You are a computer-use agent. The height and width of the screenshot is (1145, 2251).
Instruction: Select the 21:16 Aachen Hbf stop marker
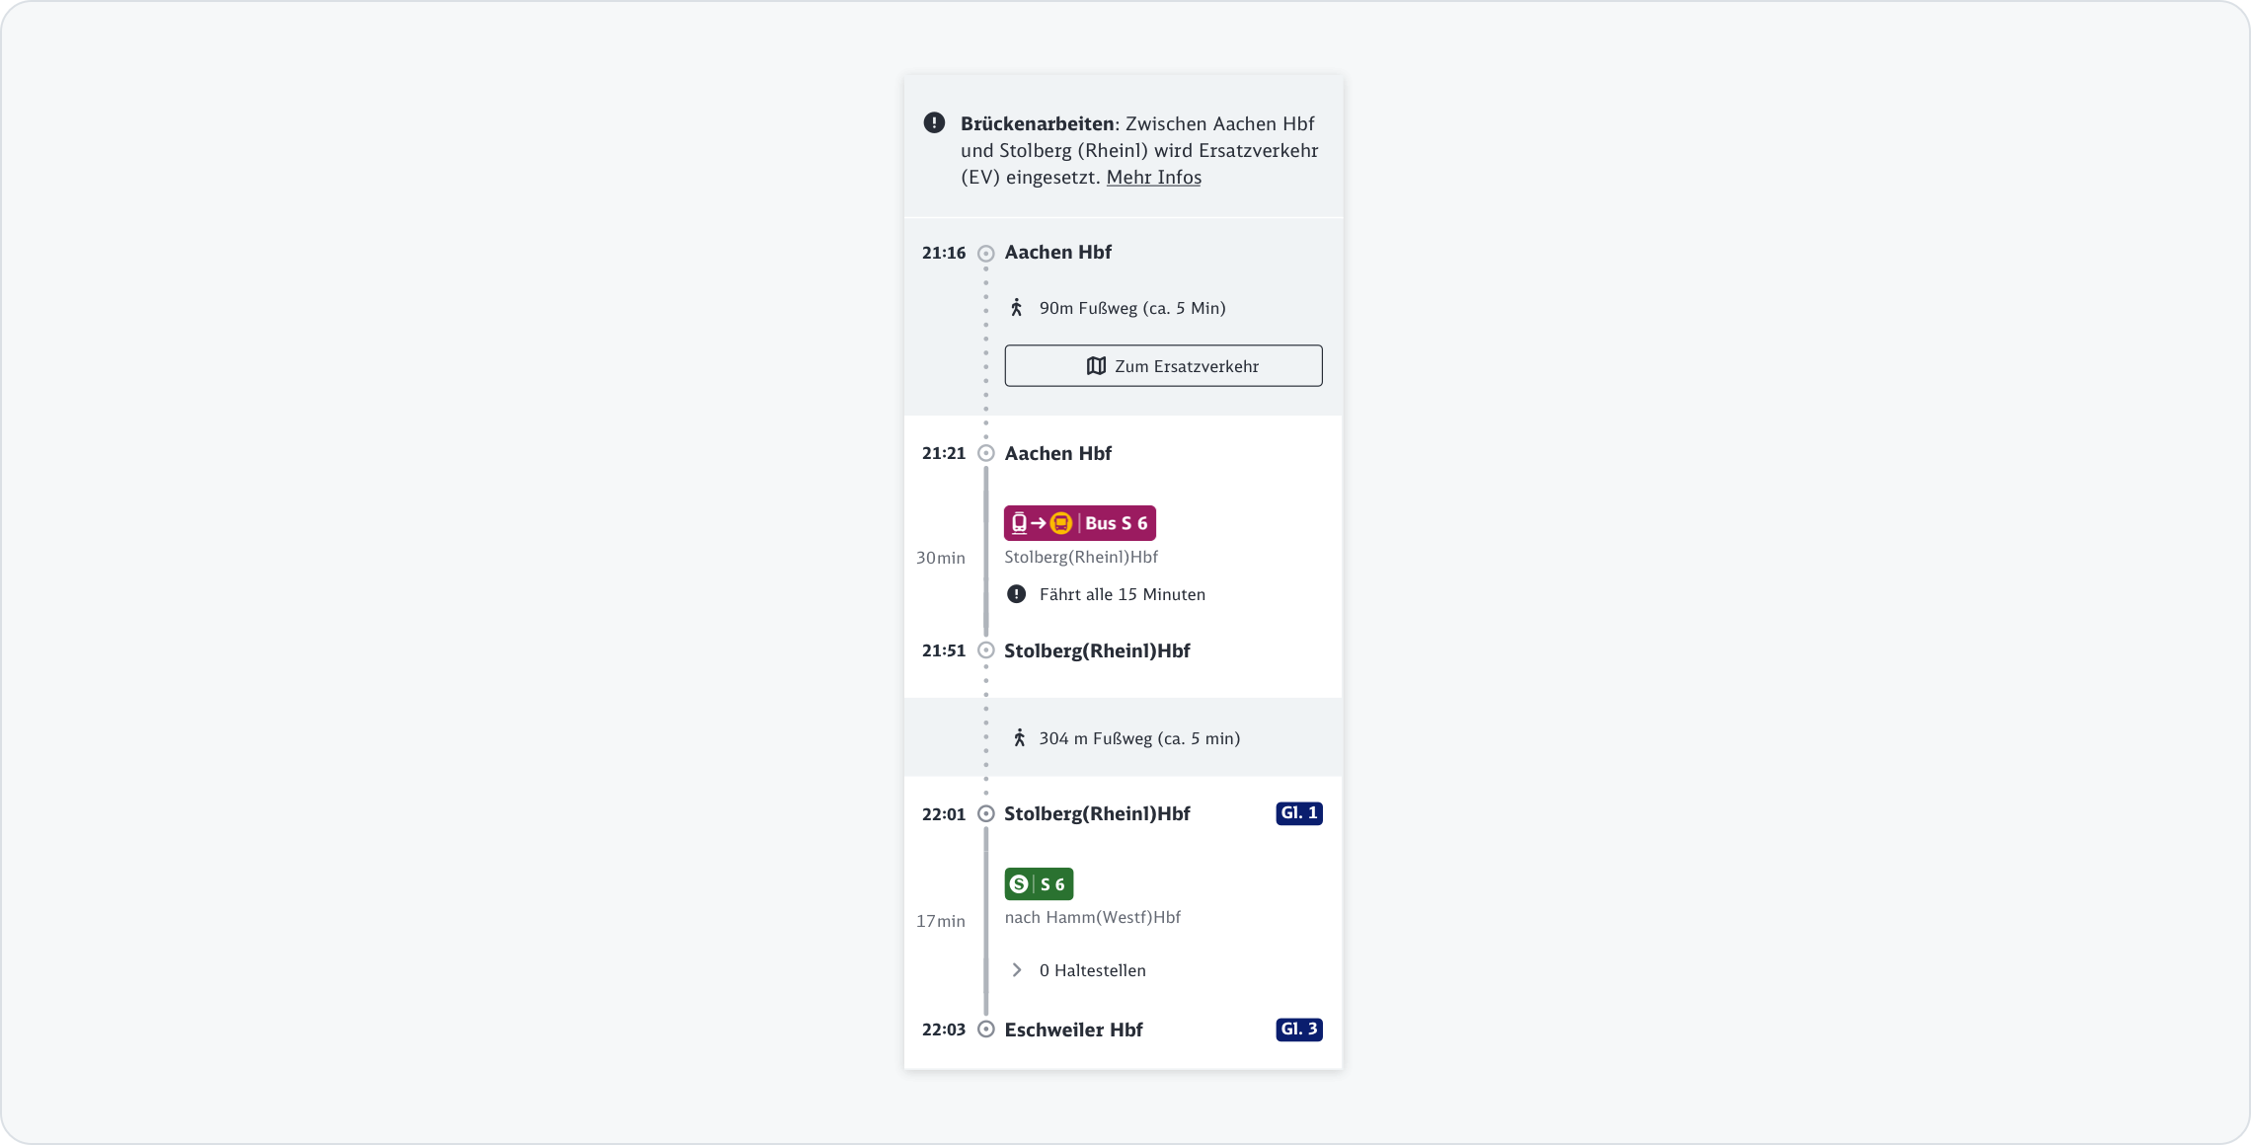point(985,254)
